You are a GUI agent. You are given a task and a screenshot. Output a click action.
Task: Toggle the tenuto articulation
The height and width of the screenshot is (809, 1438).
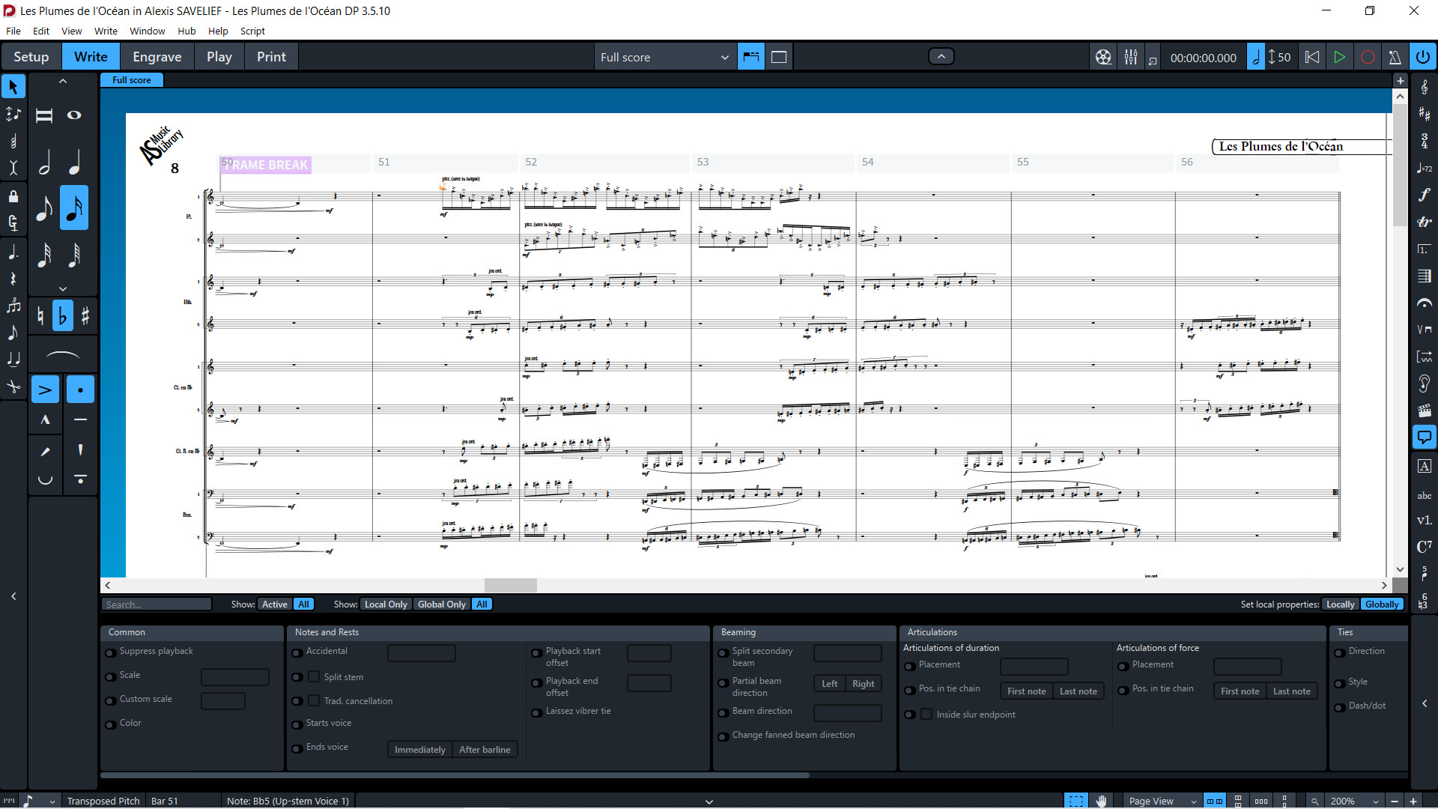80,419
